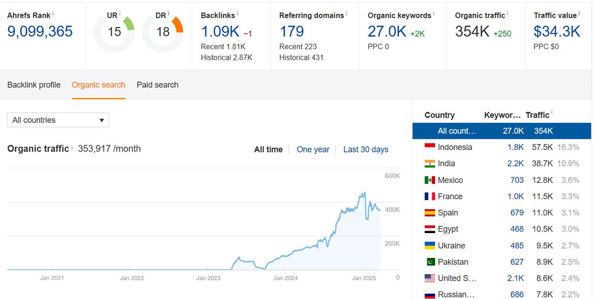Show All time traffic range
The height and width of the screenshot is (299, 612).
(268, 149)
